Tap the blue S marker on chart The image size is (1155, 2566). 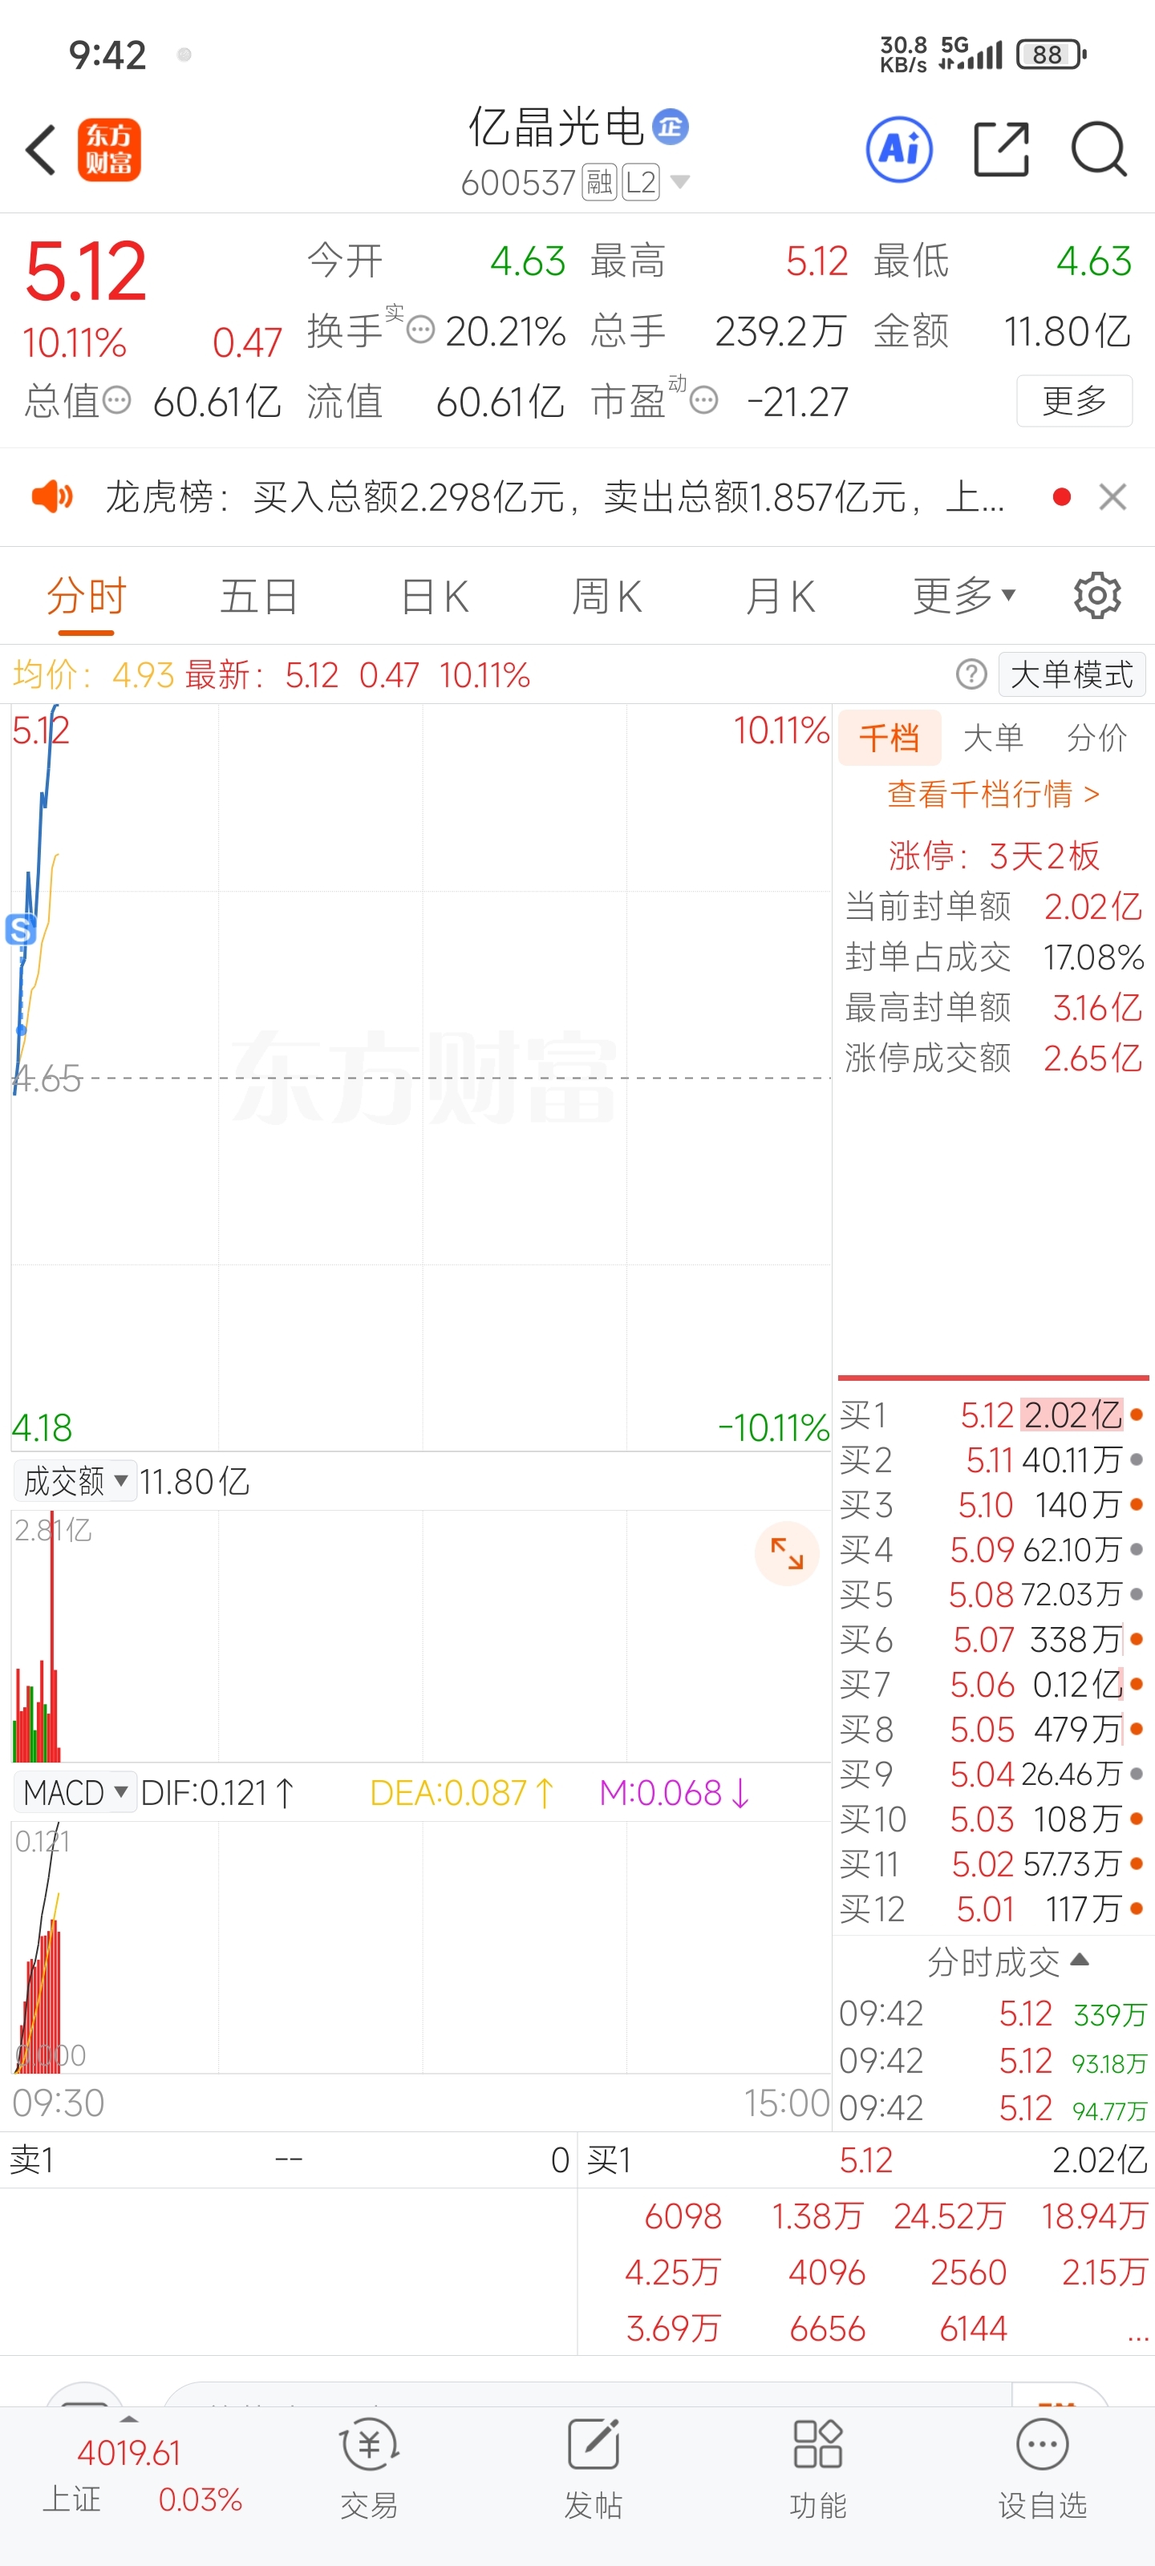21,929
